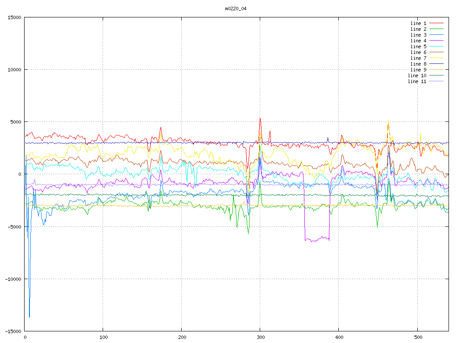The height and width of the screenshot is (343, 457).
Task: Click the dark green line 10 legend sample
Action: pos(436,75)
